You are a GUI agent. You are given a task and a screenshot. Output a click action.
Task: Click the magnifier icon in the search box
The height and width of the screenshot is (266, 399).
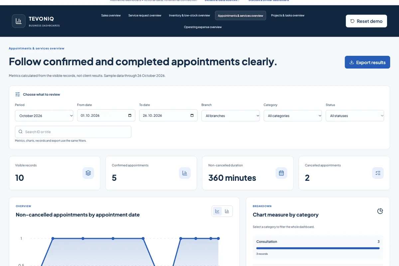21,132
